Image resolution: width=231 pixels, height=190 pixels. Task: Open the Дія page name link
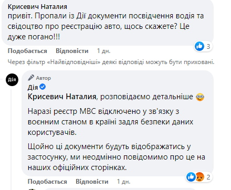point(33,87)
